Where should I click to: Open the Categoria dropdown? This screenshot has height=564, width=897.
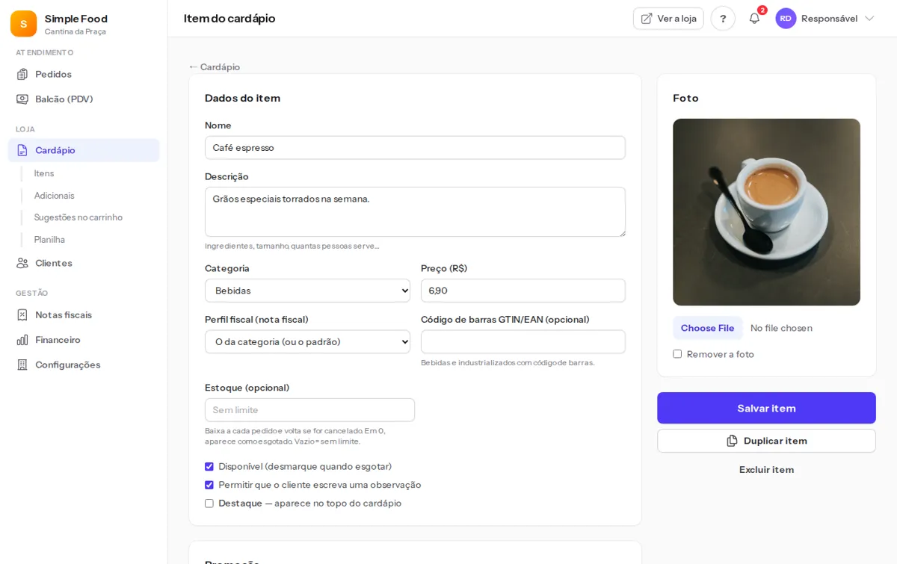pos(307,291)
